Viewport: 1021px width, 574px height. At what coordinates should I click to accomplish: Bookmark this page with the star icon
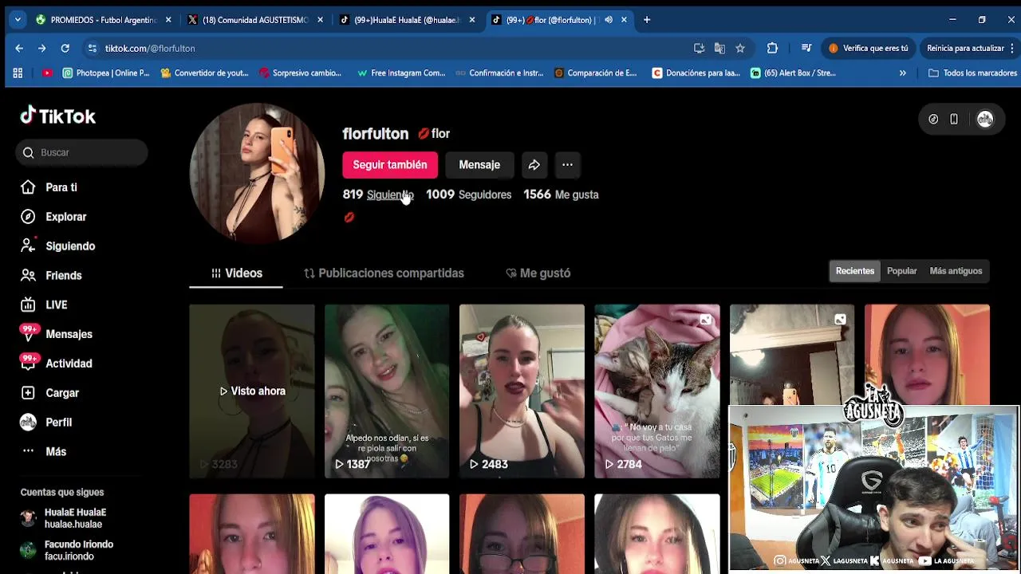[740, 49]
